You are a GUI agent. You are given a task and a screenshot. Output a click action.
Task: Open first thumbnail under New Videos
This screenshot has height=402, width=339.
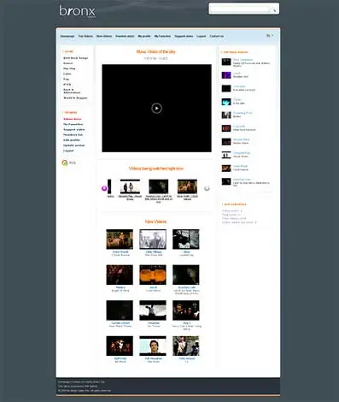[x=120, y=239]
